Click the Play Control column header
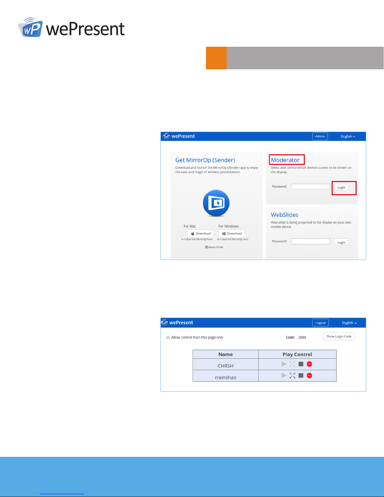The height and width of the screenshot is (497, 384). (x=297, y=354)
